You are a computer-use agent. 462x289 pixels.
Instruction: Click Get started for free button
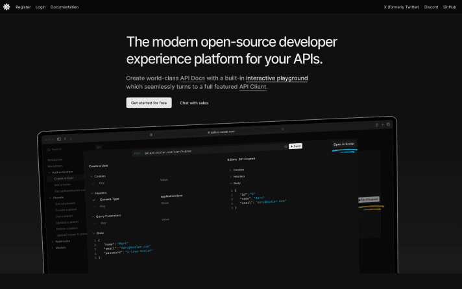tap(149, 103)
